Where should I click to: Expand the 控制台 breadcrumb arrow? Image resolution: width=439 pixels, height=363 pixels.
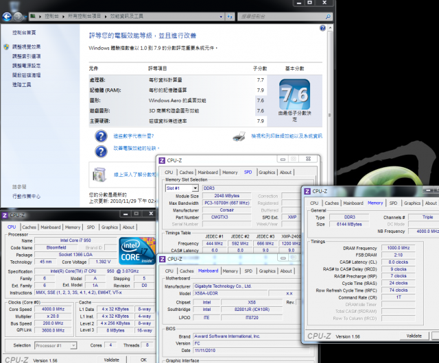pos(63,16)
